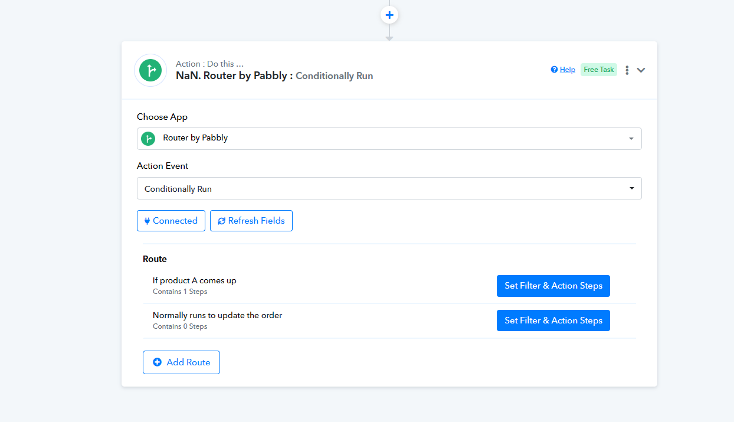
Task: Click the blue plus add-step icon
Action: (389, 14)
